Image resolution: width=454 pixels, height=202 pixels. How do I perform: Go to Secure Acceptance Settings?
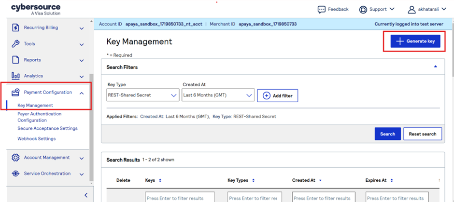(47, 129)
